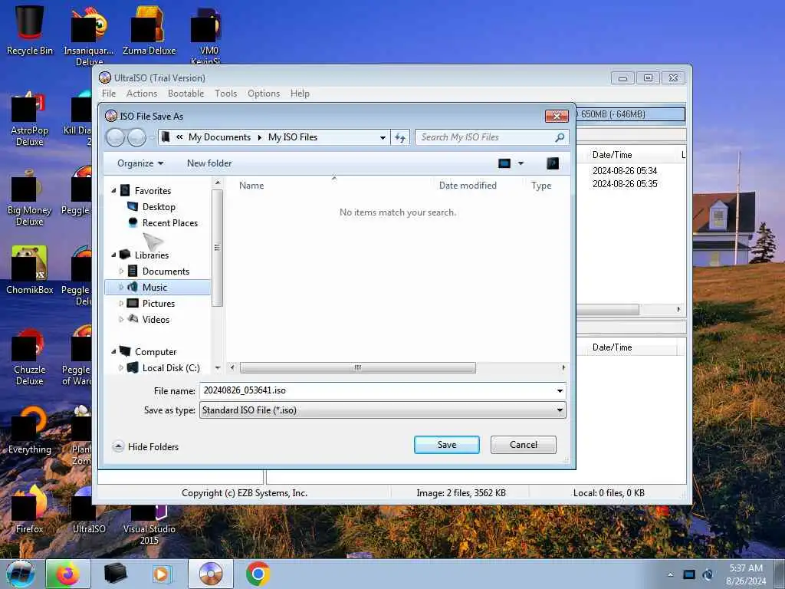Image resolution: width=785 pixels, height=589 pixels.
Task: Select Desktop under Favorites
Action: pyautogui.click(x=159, y=207)
